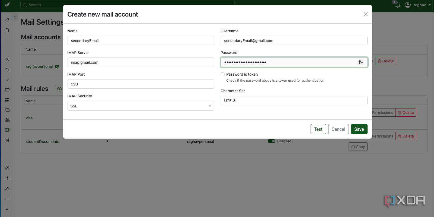Save the new mail account
This screenshot has width=434, height=217.
[359, 129]
